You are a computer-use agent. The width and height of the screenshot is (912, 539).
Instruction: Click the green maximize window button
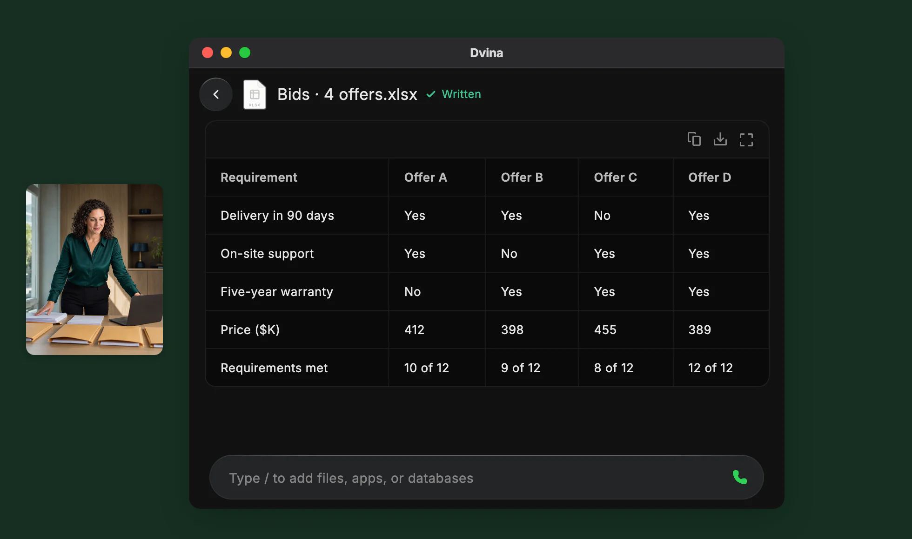point(245,53)
